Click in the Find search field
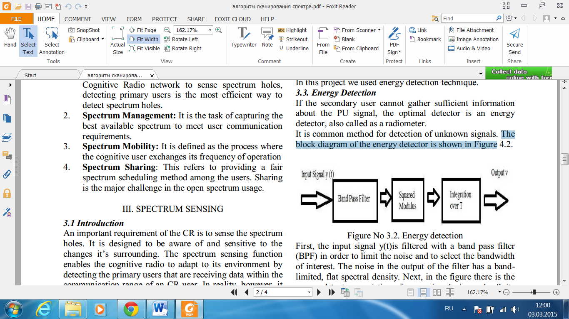The image size is (569, 319). 468,18
